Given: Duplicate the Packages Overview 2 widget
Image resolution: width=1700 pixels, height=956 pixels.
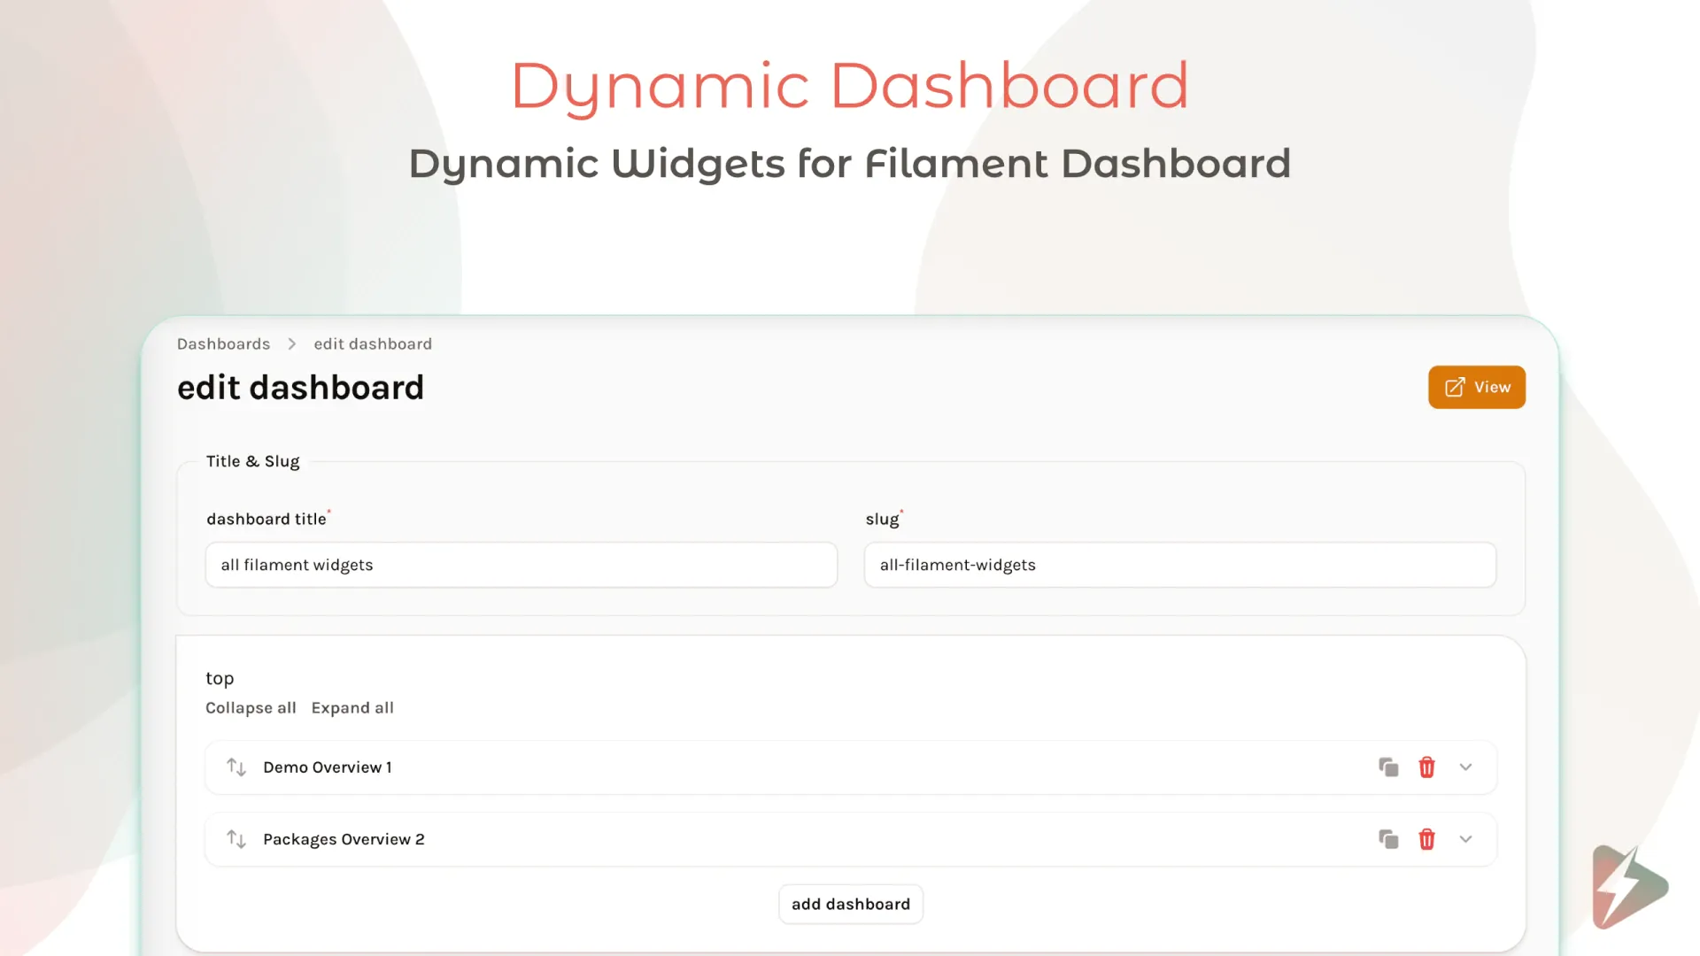Looking at the screenshot, I should coord(1388,838).
